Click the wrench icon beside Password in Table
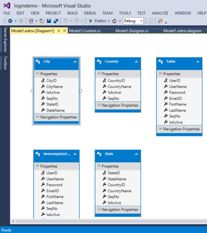 pos(166,92)
